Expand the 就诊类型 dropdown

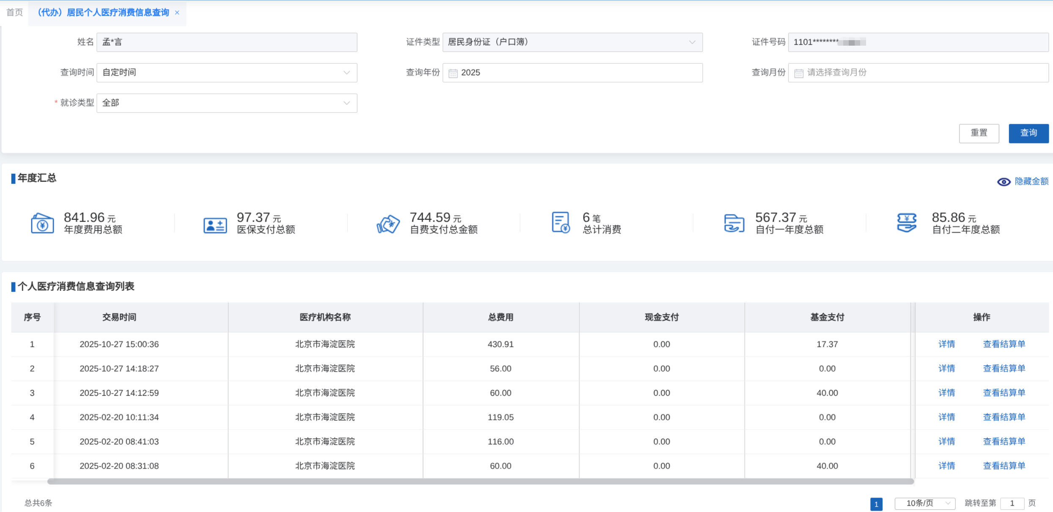(x=346, y=103)
